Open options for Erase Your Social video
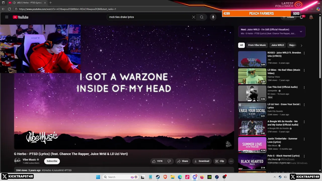Screen dimensions: 322x181 304,105
